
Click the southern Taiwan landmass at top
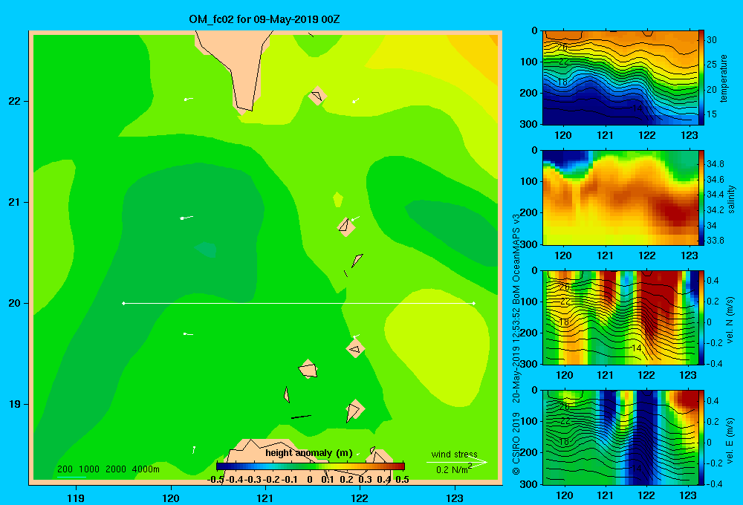(237, 66)
